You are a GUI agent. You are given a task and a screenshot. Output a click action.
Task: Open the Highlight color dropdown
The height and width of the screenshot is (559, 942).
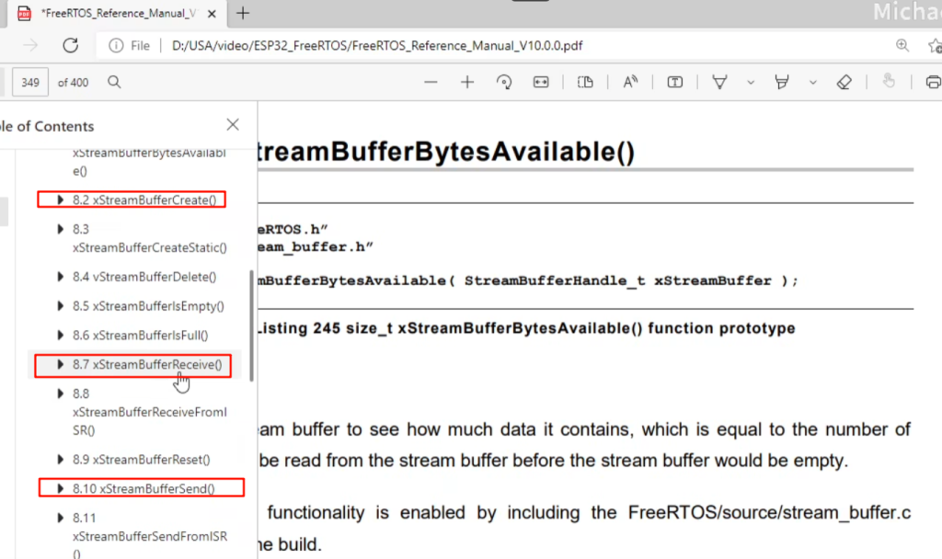pyautogui.click(x=813, y=82)
